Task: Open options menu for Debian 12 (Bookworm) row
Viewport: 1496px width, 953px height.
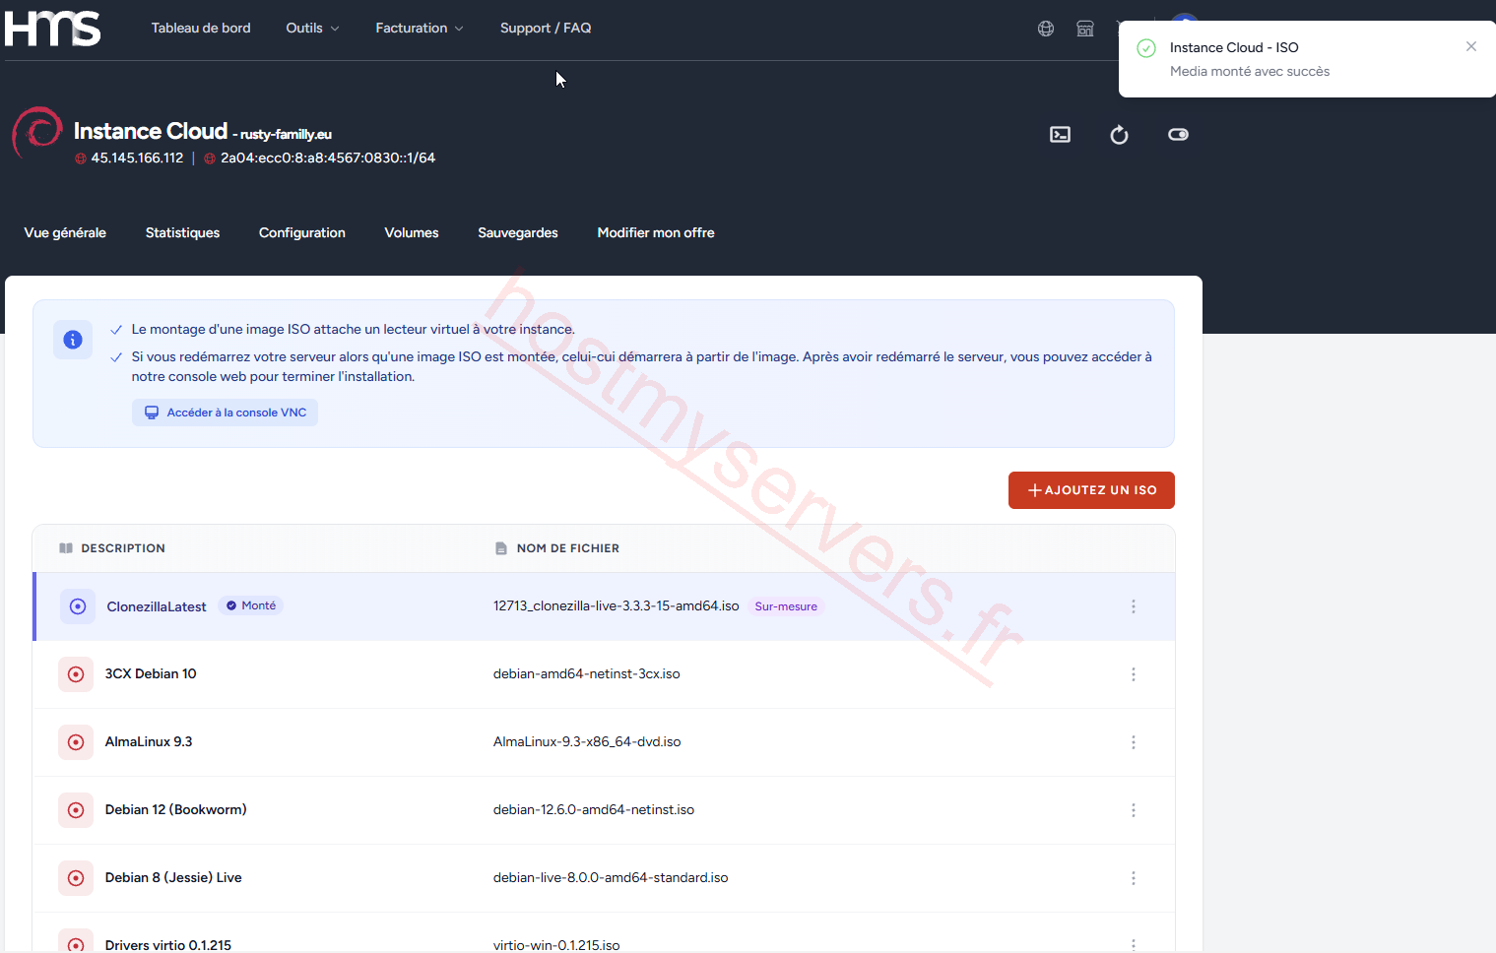Action: [1134, 810]
